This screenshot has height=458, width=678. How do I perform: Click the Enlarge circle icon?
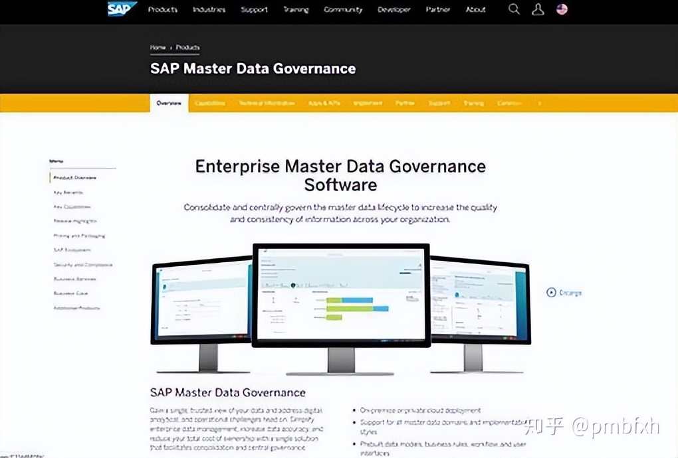[x=551, y=292]
